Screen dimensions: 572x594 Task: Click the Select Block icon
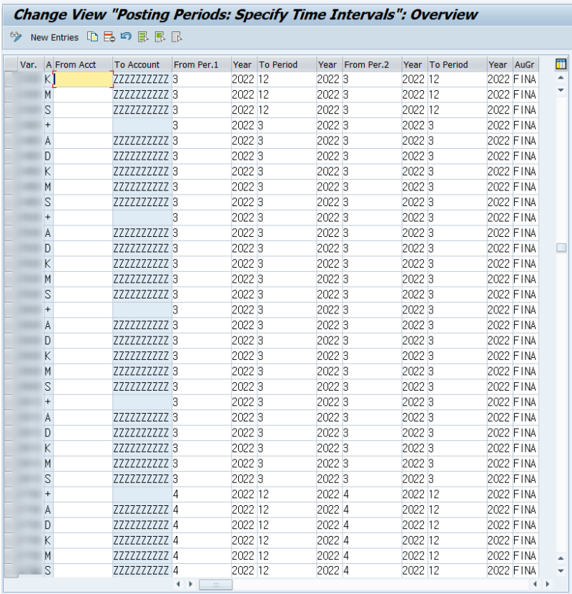click(x=160, y=37)
